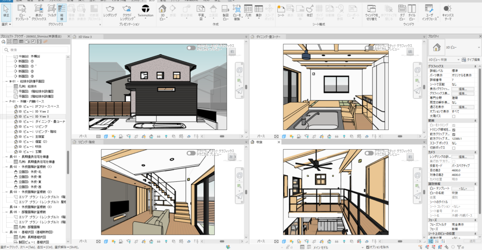Click the タイプ編集 (Edit Type) button
The width and height of the screenshot is (482, 250).
(471, 60)
